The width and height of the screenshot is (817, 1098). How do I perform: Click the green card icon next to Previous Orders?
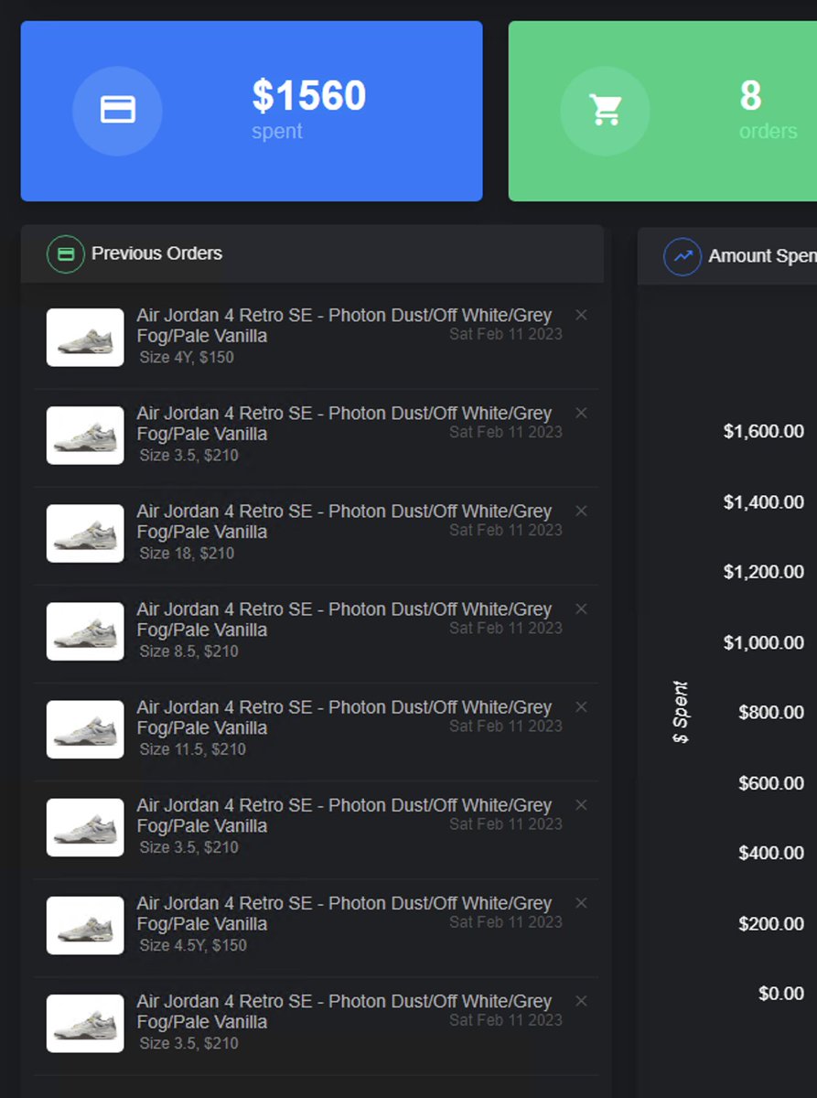(x=66, y=254)
